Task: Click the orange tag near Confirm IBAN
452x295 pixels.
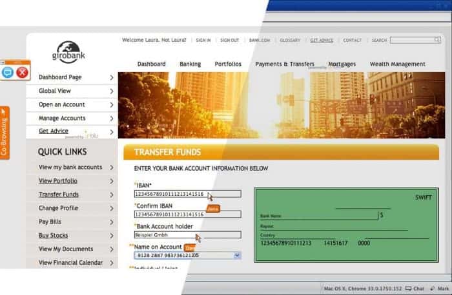Action: pos(213,209)
